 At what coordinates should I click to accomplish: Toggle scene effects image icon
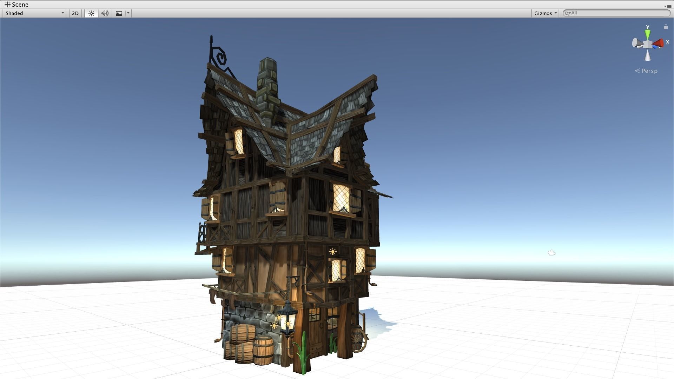(x=119, y=13)
